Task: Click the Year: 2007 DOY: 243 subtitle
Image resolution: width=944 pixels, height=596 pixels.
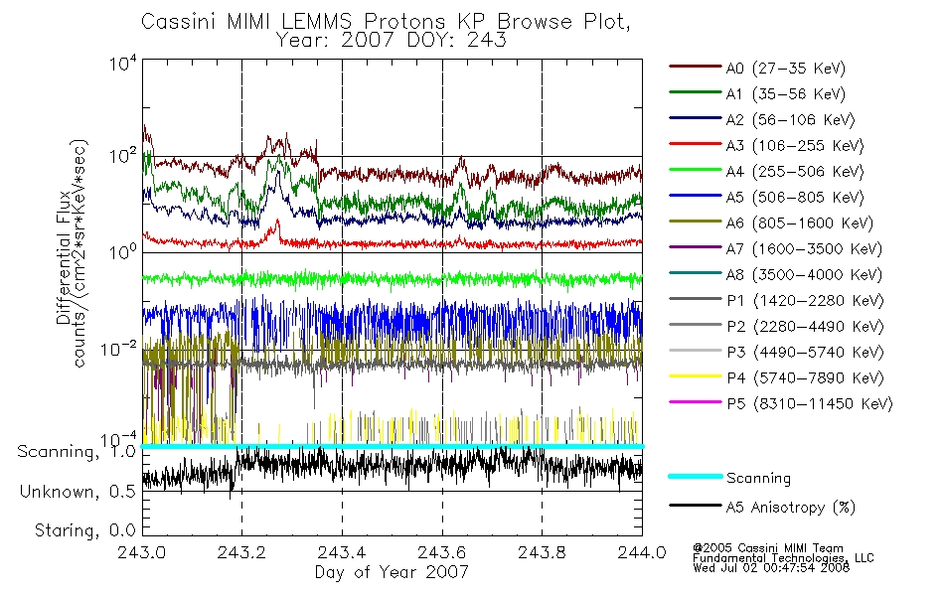Action: click(392, 41)
